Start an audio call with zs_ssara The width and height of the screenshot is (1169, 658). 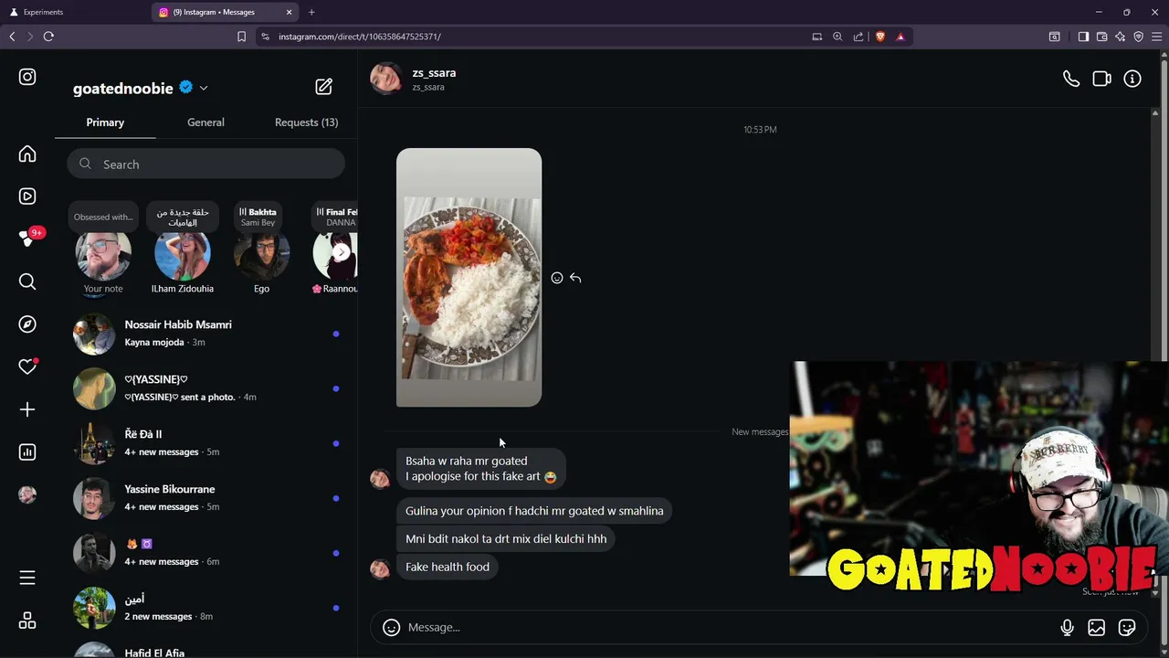point(1071,80)
